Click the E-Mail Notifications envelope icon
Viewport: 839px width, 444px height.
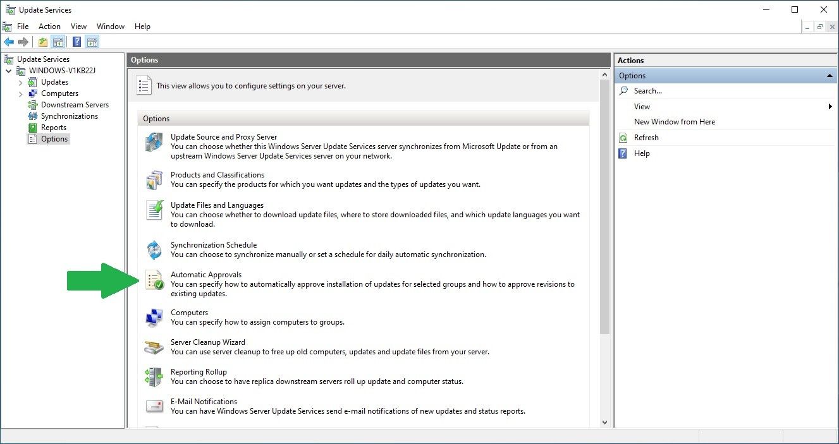(x=154, y=406)
